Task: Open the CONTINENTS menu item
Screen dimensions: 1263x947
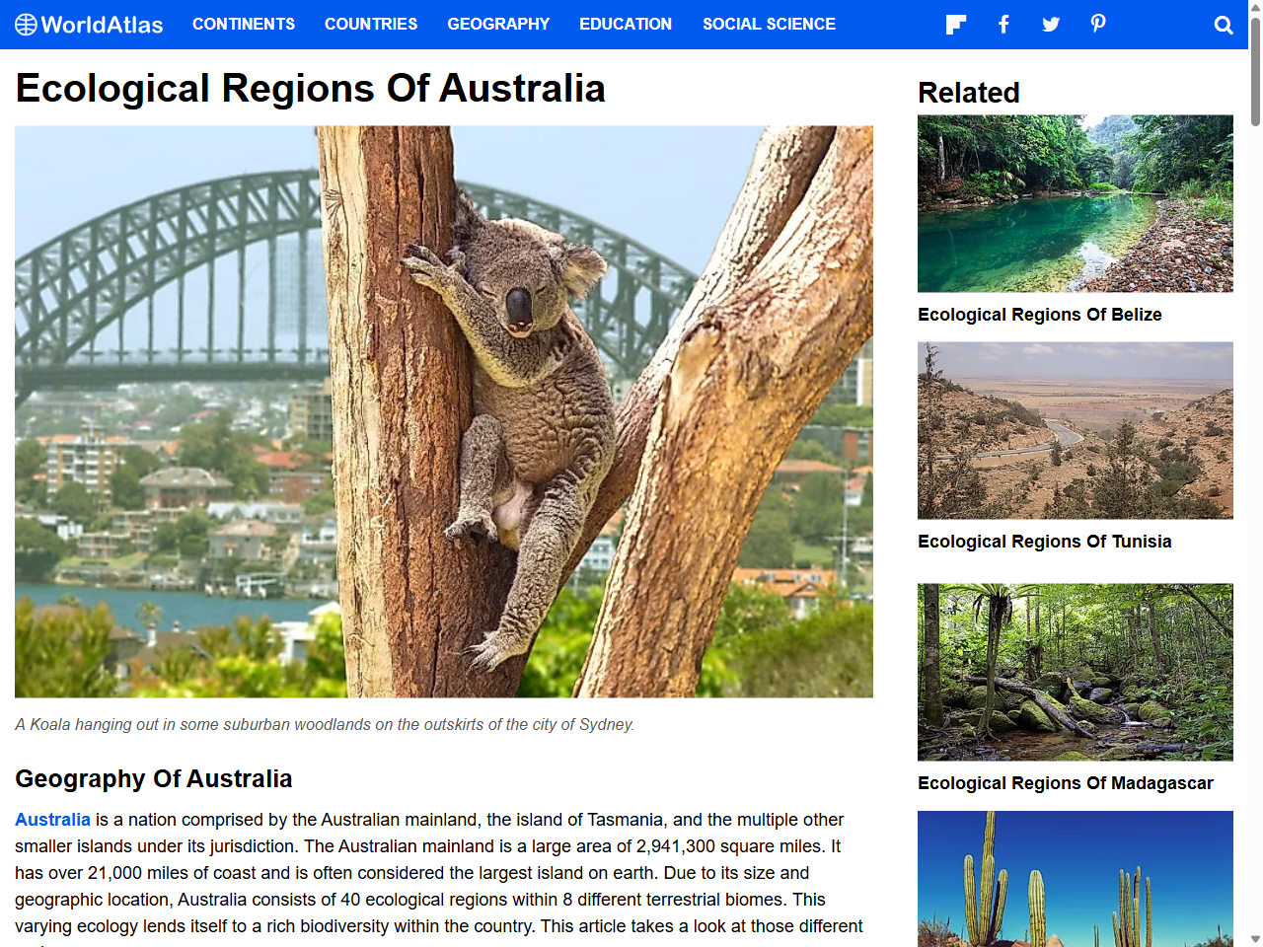Action: point(244,24)
